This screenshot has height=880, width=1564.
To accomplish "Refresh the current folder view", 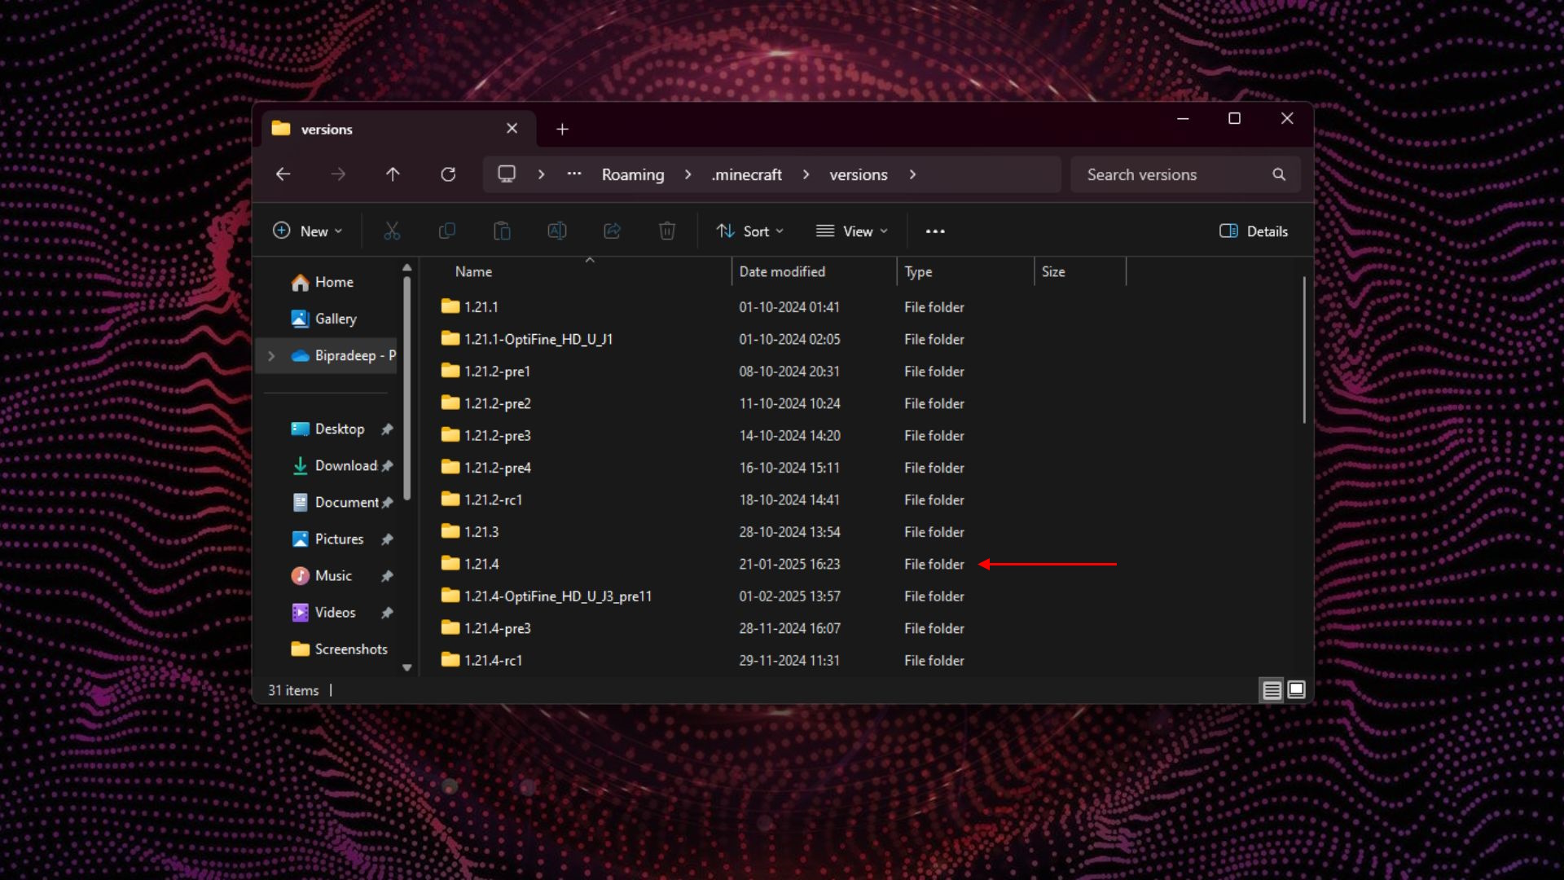I will pos(448,174).
